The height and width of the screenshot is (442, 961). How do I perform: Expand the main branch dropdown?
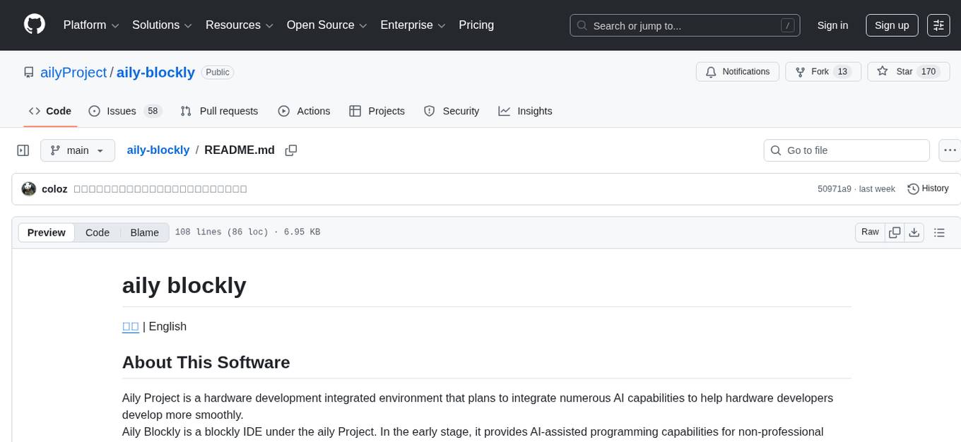pos(77,150)
